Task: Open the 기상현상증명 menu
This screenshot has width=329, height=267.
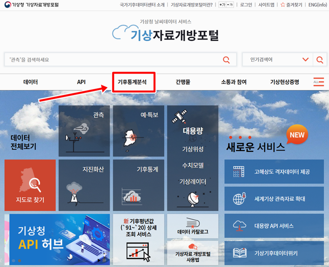Action: click(x=284, y=82)
